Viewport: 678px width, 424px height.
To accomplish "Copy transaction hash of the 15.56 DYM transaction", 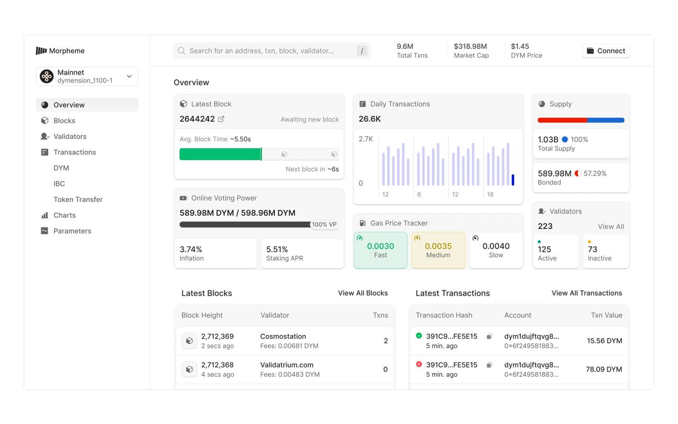I will (489, 336).
